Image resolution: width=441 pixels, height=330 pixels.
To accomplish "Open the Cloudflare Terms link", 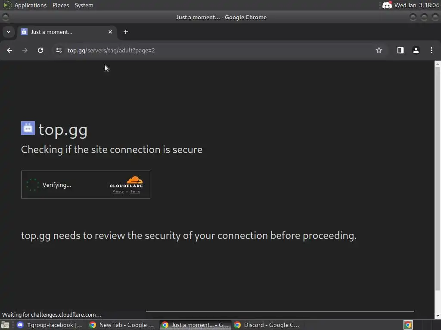I will coord(135,192).
